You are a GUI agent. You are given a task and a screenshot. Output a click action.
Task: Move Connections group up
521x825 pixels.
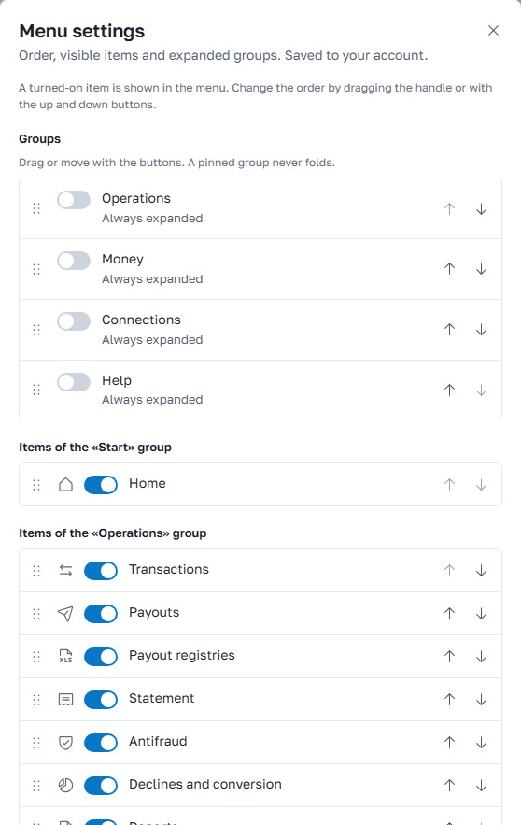tap(449, 330)
